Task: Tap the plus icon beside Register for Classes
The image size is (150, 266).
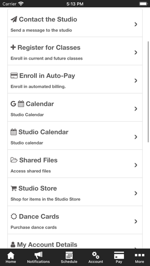Action: click(13, 47)
